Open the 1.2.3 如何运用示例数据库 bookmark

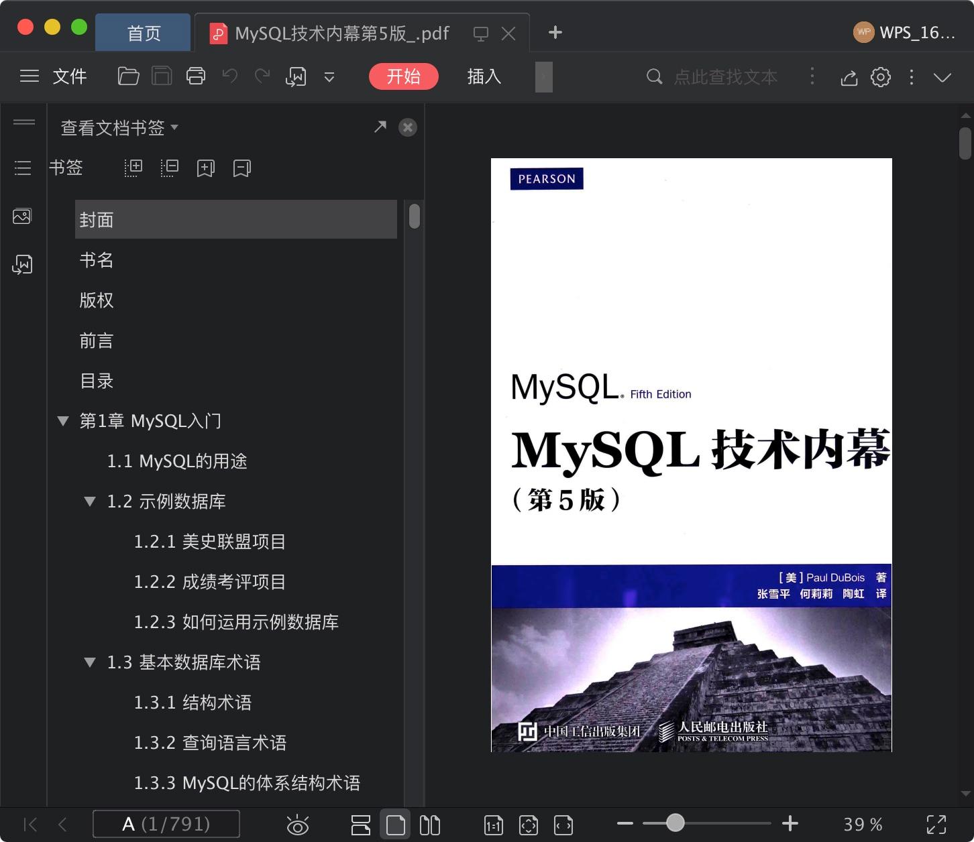[236, 622]
